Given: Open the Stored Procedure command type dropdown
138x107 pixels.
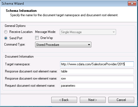Looking at the screenshot, I should (x=63, y=45).
